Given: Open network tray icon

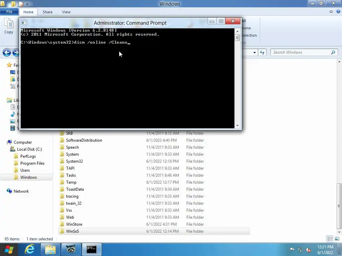Looking at the screenshot, I should coord(300,249).
